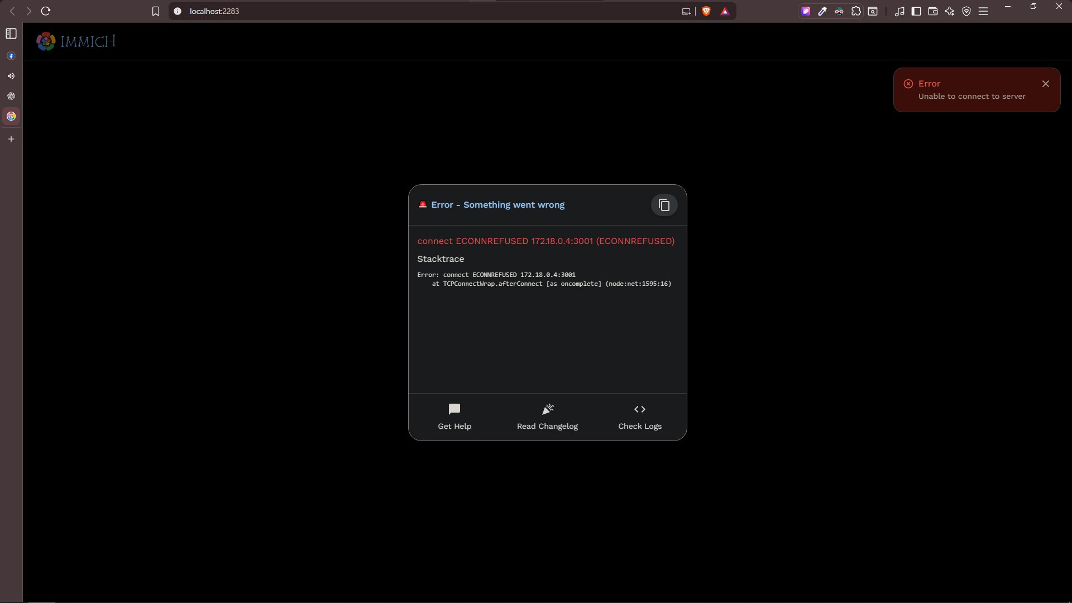Open Check Logs
1072x603 pixels.
click(640, 417)
